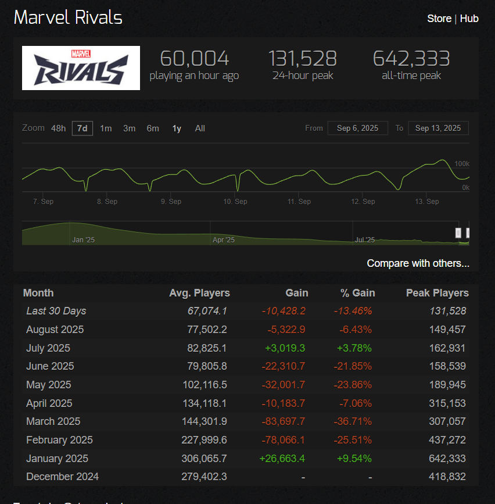
Task: Click the Peak Players column header
Action: pyautogui.click(x=437, y=293)
